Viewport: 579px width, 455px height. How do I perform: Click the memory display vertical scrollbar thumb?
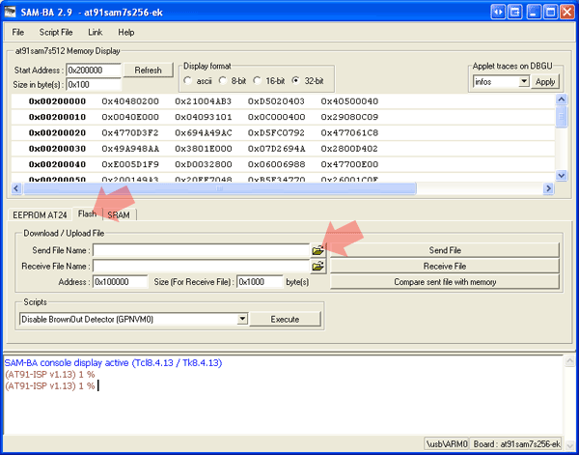pyautogui.click(x=562, y=117)
